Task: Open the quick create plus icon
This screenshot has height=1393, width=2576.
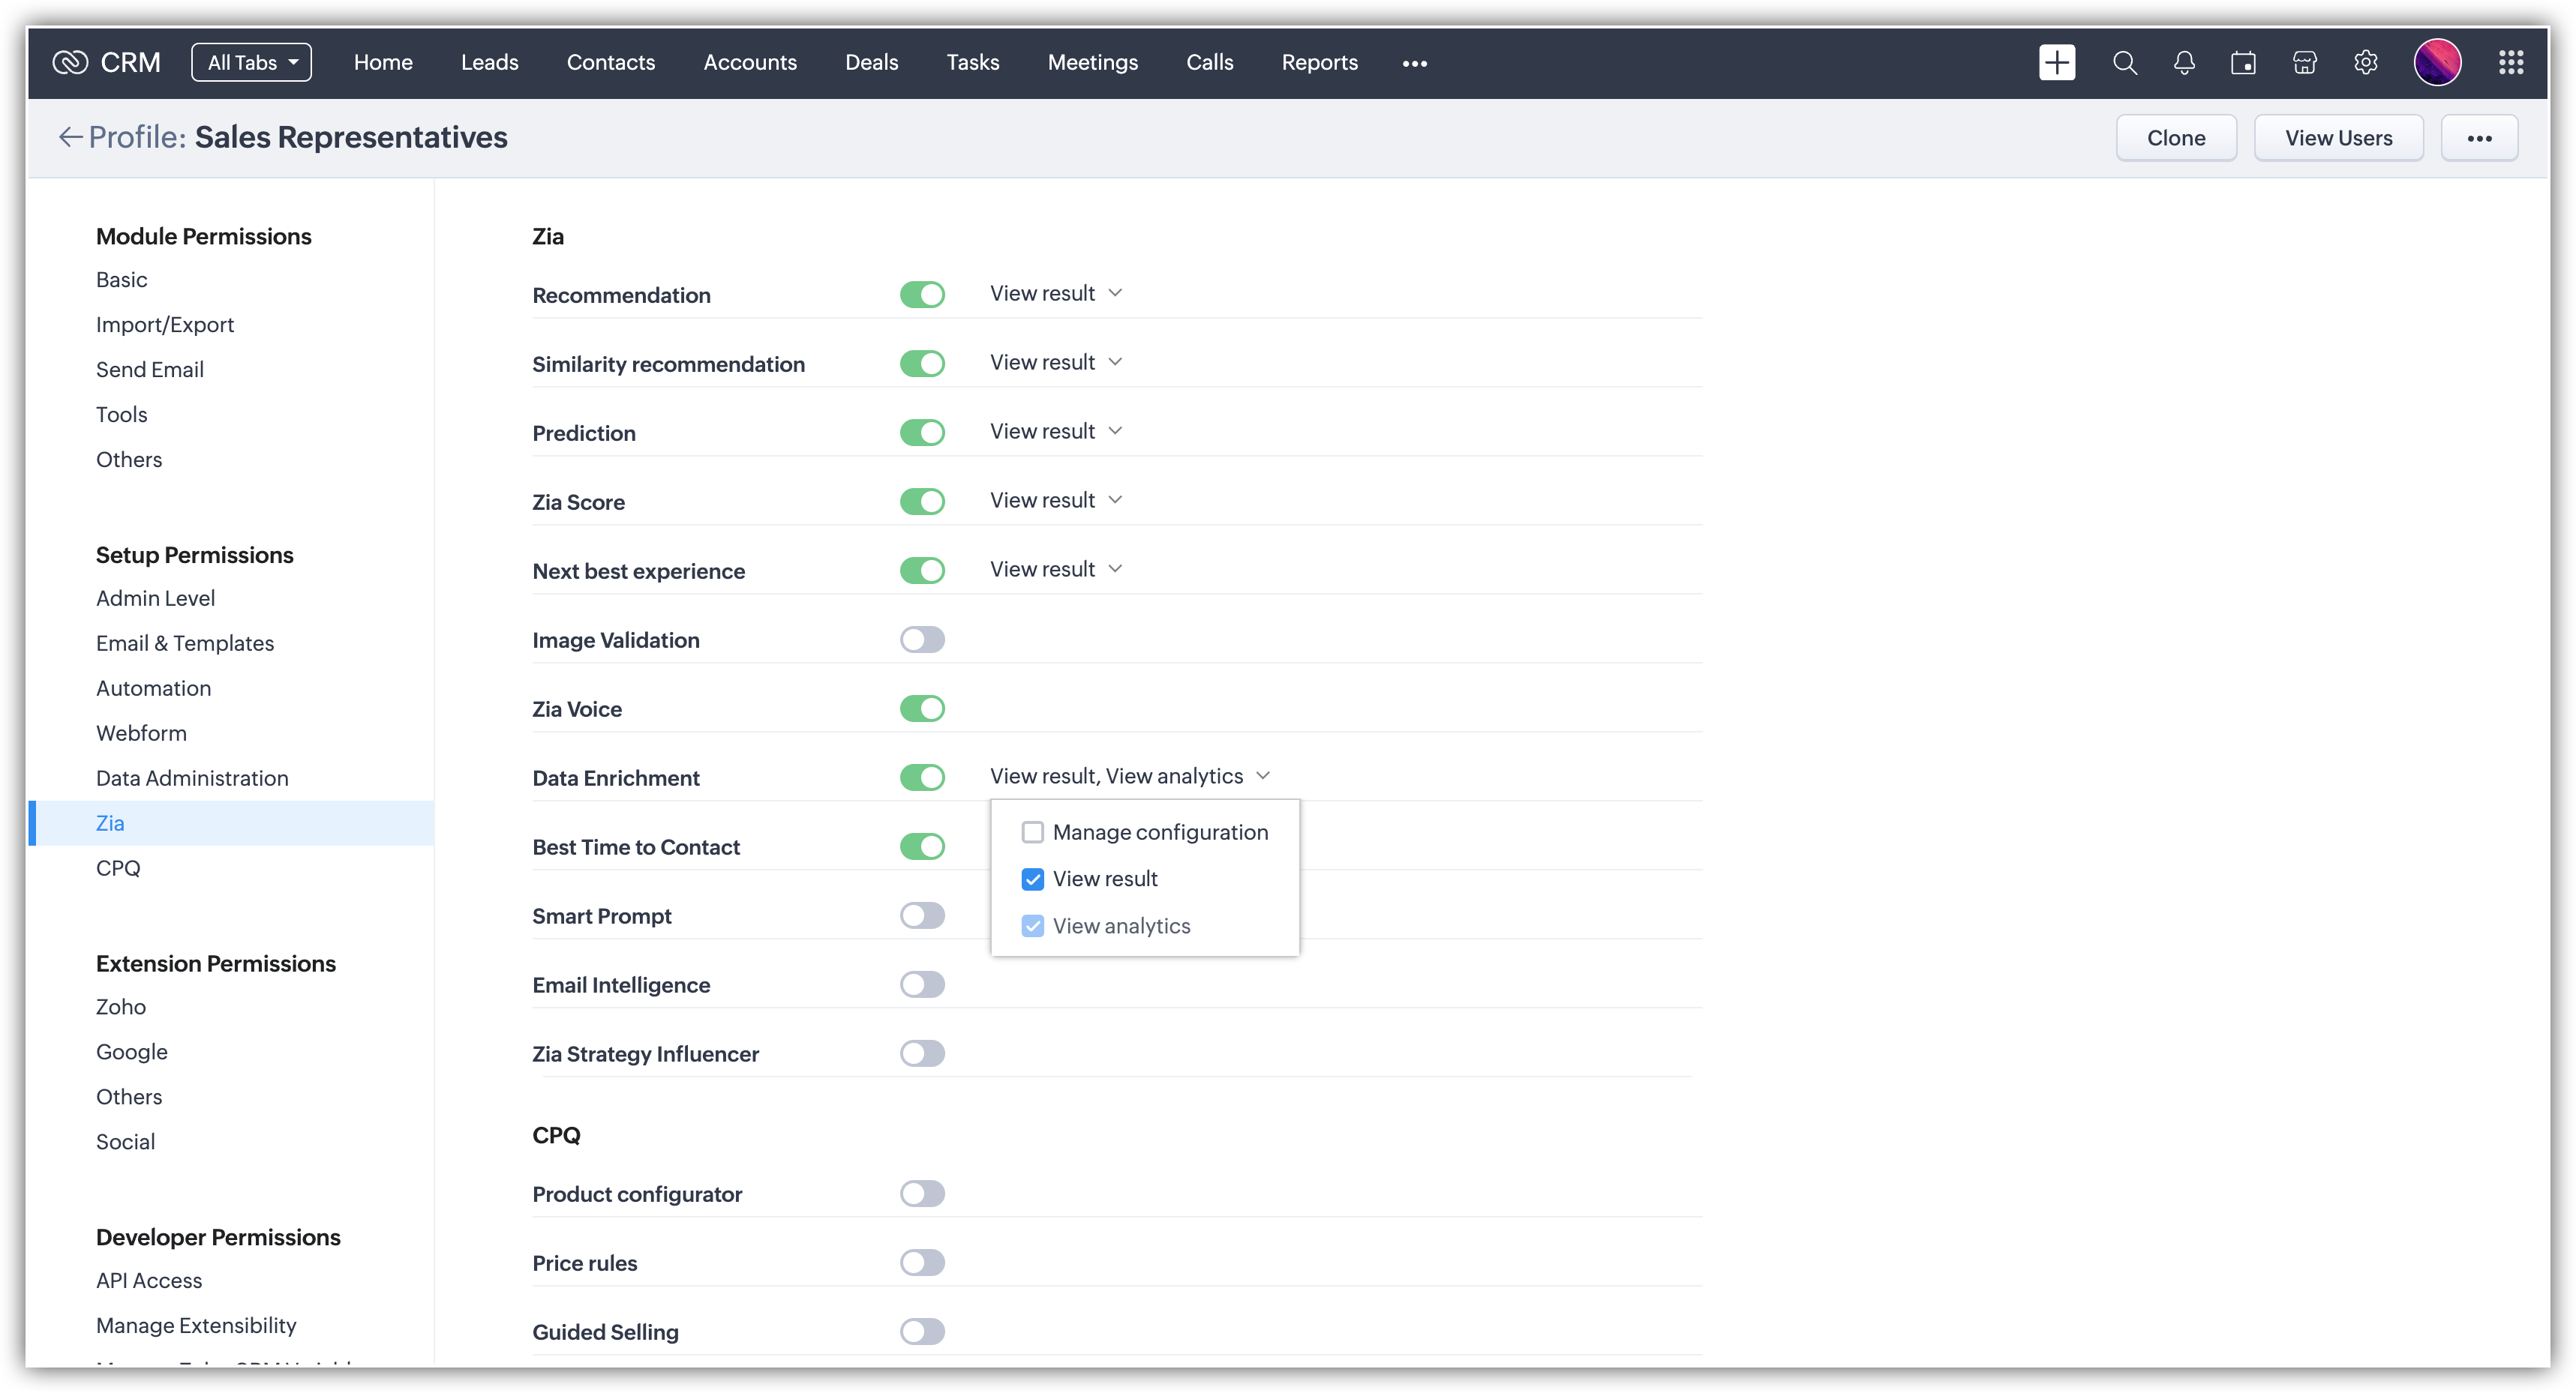Action: [2056, 62]
